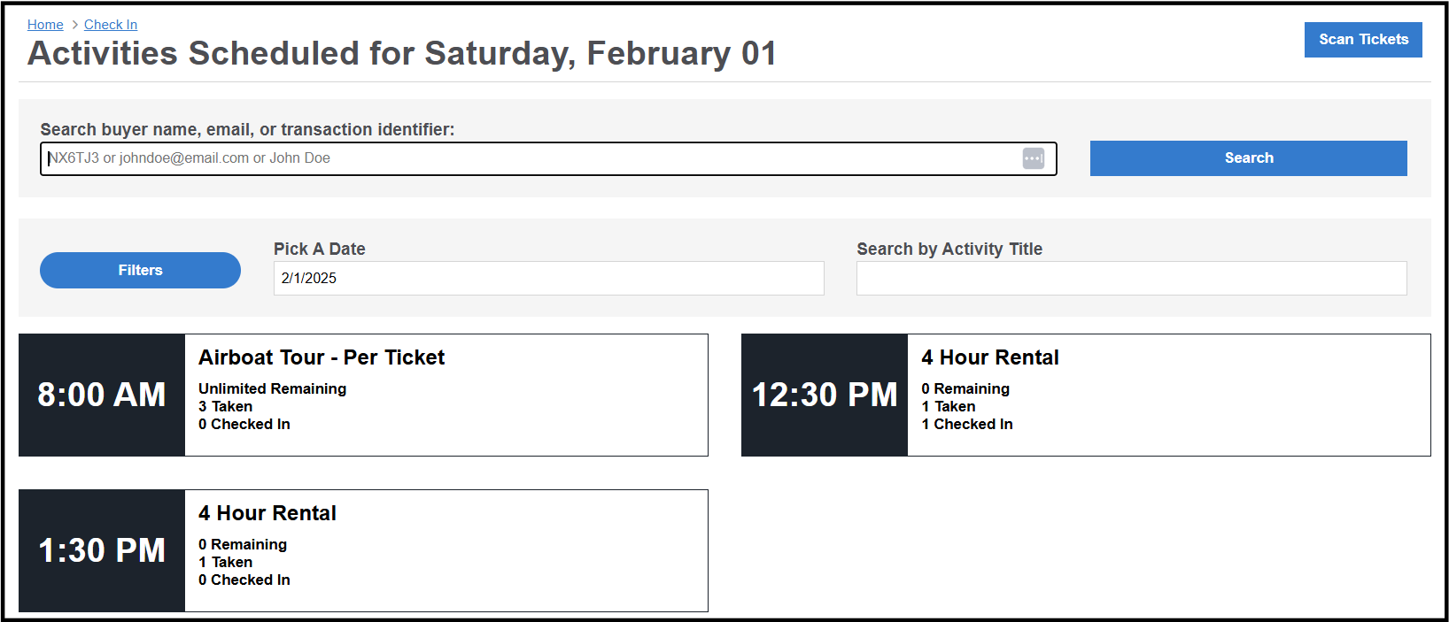The image size is (1449, 622).
Task: Click the blue Search button
Action: pos(1247,158)
